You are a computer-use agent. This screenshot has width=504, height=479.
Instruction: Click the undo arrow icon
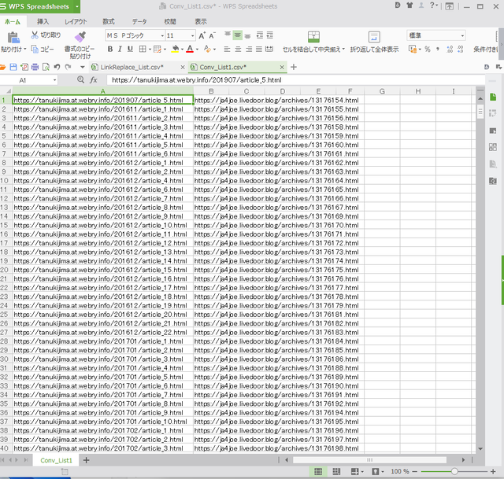(x=57, y=67)
